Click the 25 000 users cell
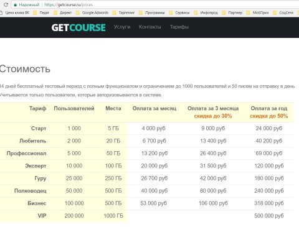The image size is (299, 227). click(x=74, y=178)
